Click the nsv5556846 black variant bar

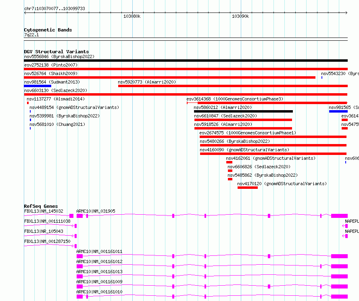click(186, 61)
